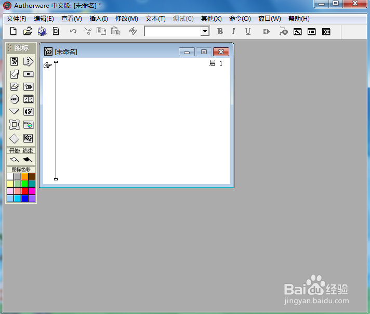Open the 查看(V) menu

pyautogui.click(x=72, y=19)
